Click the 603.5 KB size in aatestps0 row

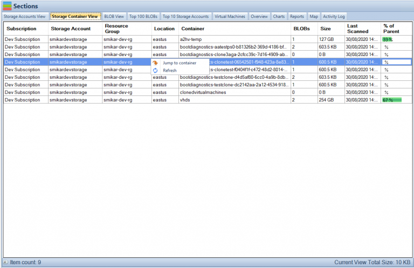[x=331, y=47]
